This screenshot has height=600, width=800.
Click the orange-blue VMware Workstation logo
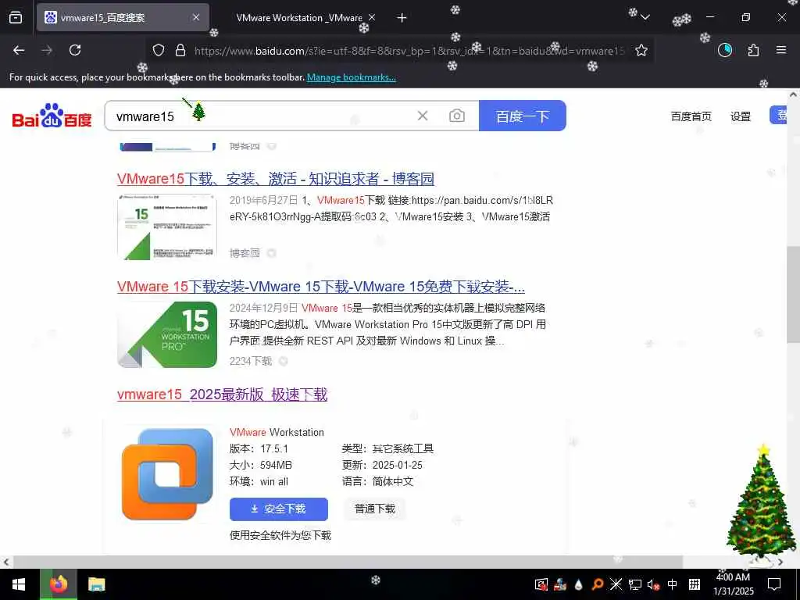167,474
